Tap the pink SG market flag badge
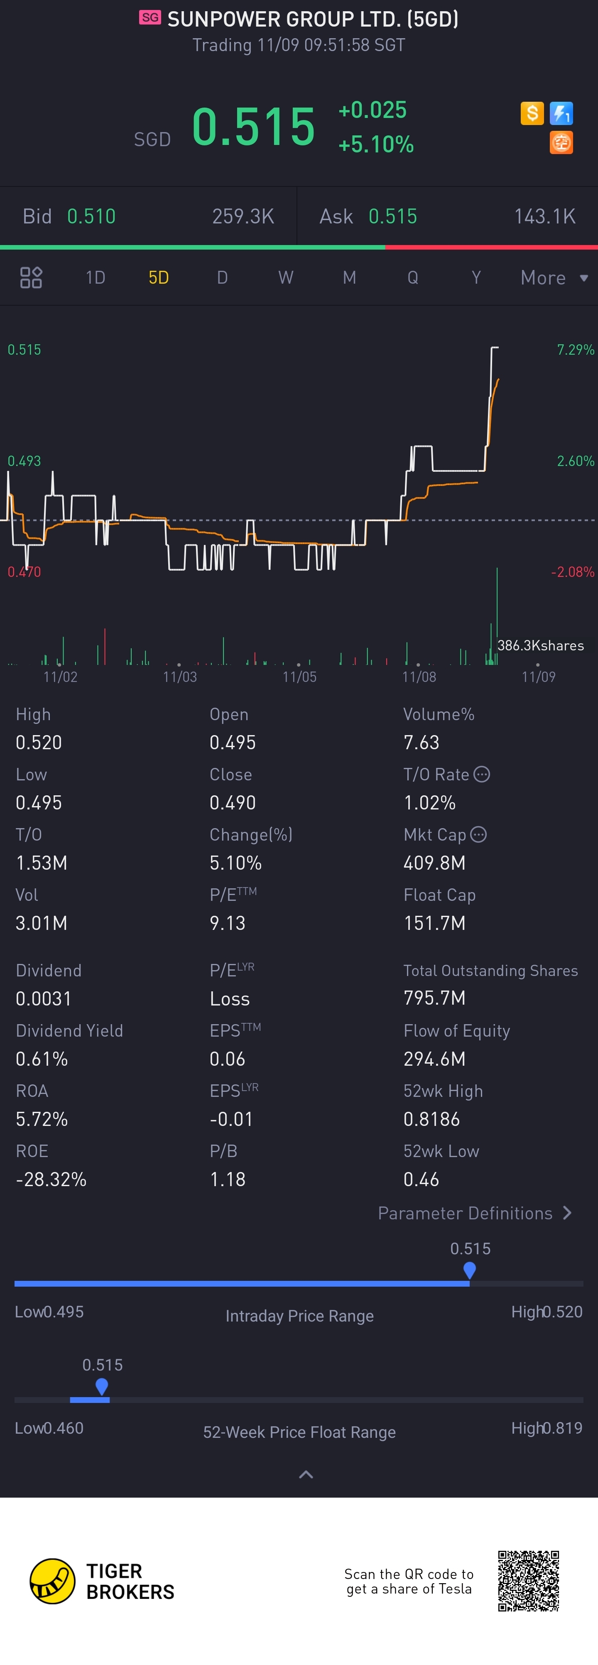 (150, 17)
